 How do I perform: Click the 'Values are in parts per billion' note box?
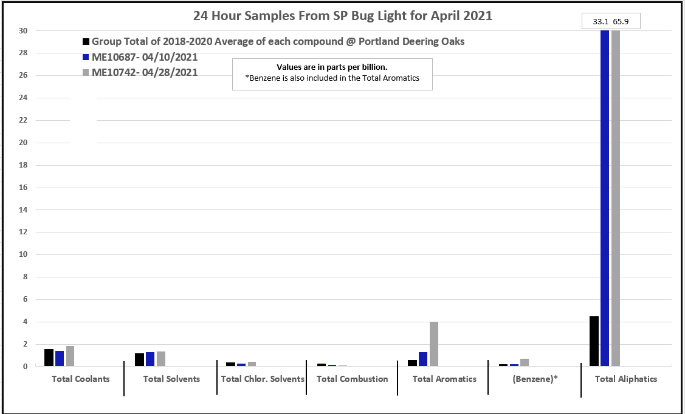[x=332, y=73]
